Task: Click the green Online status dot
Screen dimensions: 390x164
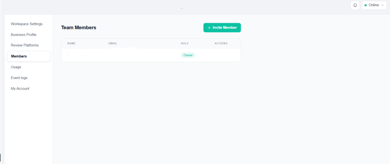Action: click(x=366, y=5)
